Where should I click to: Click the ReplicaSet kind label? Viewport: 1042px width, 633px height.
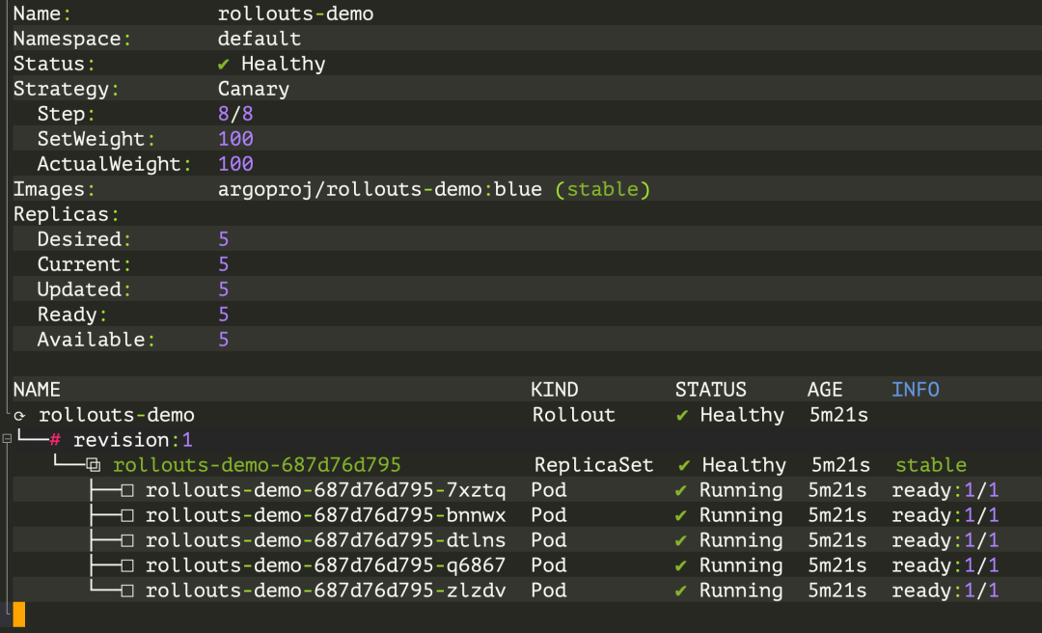tap(594, 465)
